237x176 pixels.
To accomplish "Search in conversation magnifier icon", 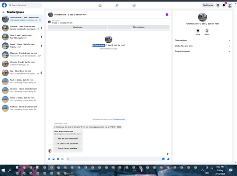I will click(207, 30).
